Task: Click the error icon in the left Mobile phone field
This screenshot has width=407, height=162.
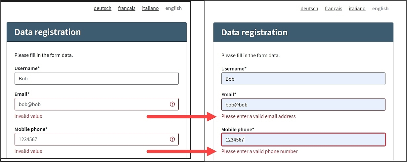Action: 172,139
